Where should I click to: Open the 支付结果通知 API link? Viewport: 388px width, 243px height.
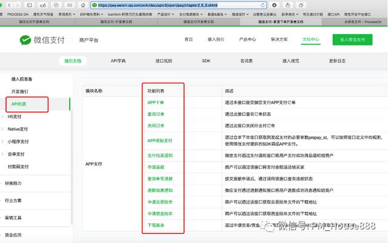tap(160, 155)
